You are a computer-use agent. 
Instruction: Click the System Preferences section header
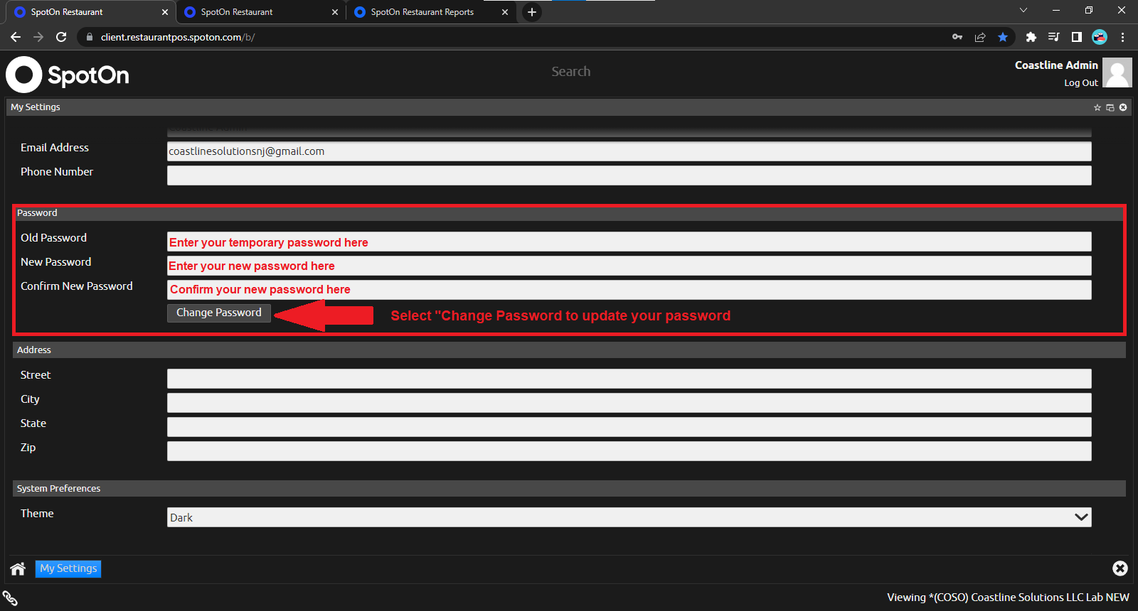[569, 489]
